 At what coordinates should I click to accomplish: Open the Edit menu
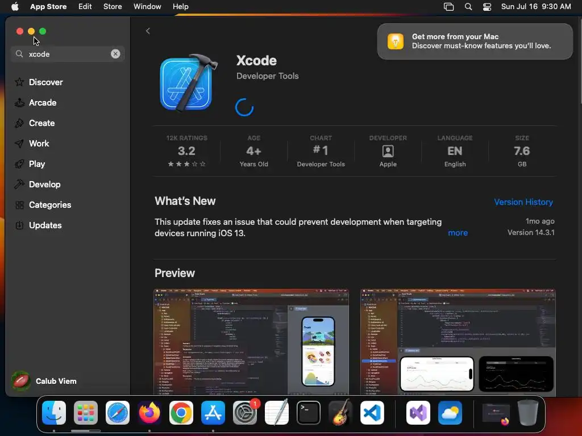(x=85, y=7)
